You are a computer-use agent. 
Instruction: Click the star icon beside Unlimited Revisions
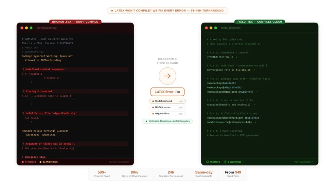(x=146, y=121)
